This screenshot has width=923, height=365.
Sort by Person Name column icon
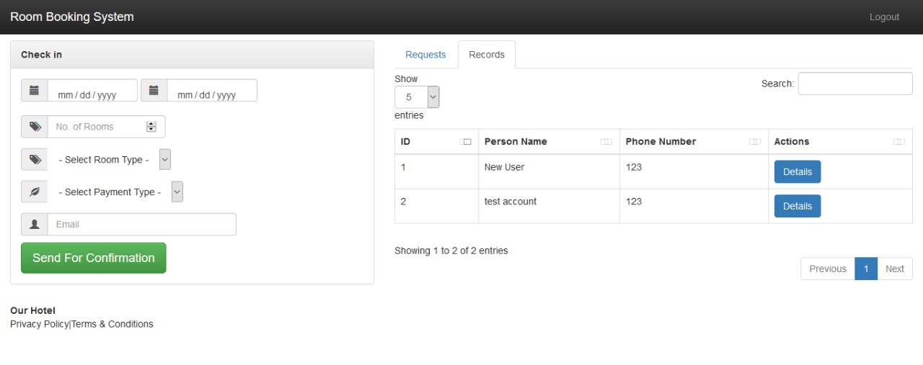606,142
